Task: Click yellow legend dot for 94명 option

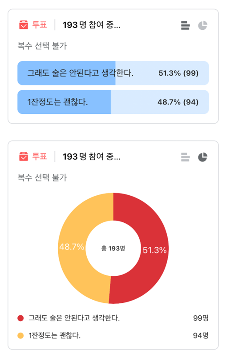Action: (20, 336)
